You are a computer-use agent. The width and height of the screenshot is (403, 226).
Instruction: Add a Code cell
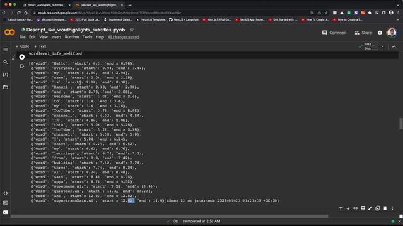tap(22, 46)
